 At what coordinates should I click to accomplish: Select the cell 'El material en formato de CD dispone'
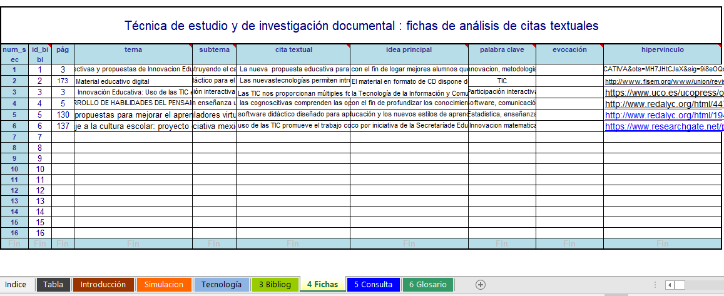409,81
